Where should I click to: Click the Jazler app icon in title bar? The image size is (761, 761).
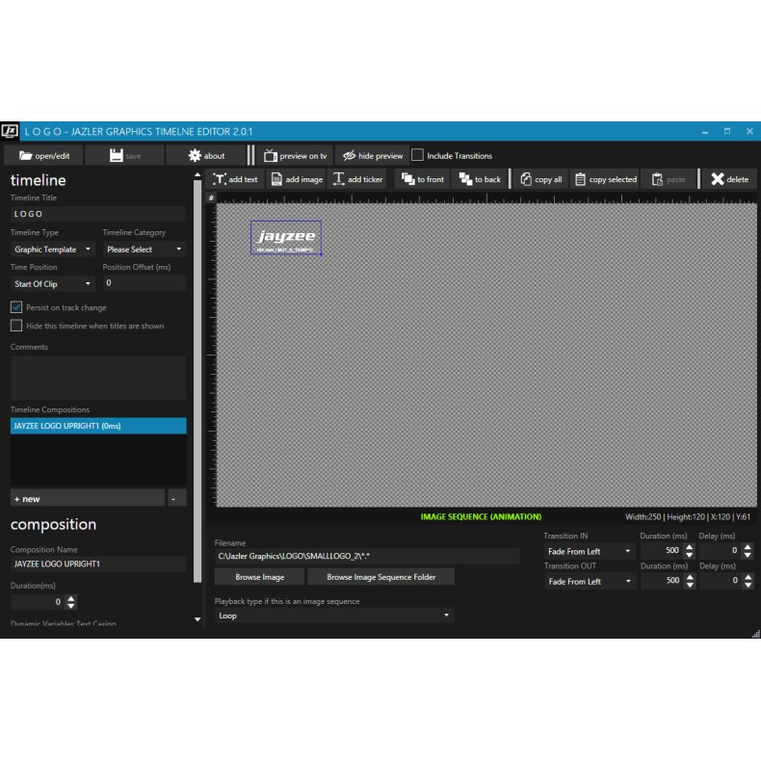tap(10, 131)
